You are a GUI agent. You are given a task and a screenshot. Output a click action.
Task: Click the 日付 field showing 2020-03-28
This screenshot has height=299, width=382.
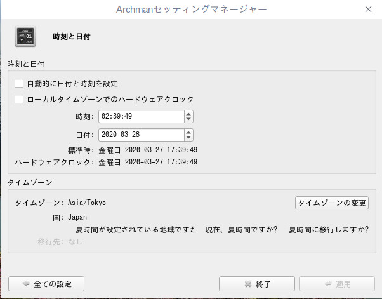142,135
